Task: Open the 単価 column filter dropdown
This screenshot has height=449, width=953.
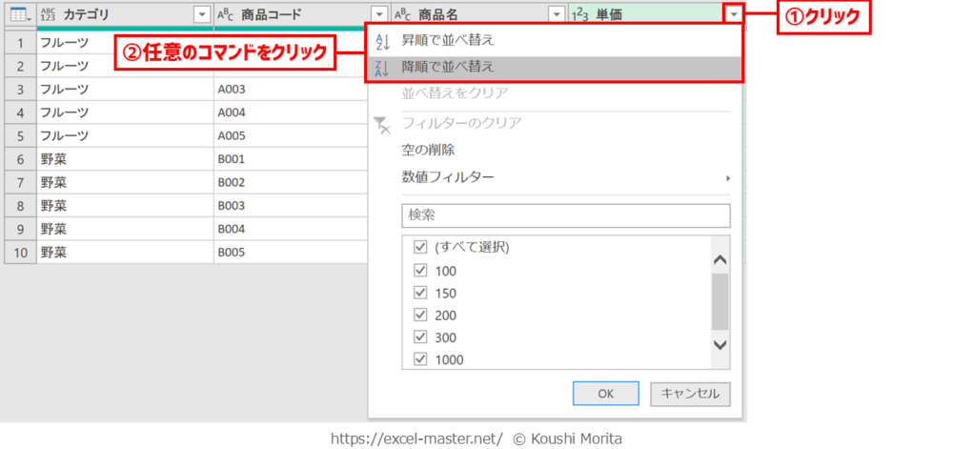Action: click(733, 14)
